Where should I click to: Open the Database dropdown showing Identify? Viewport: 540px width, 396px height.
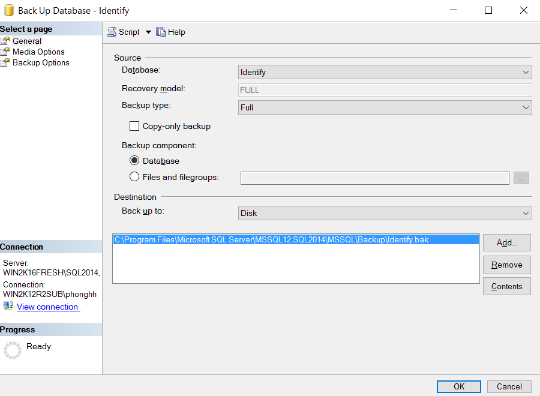tap(385, 73)
